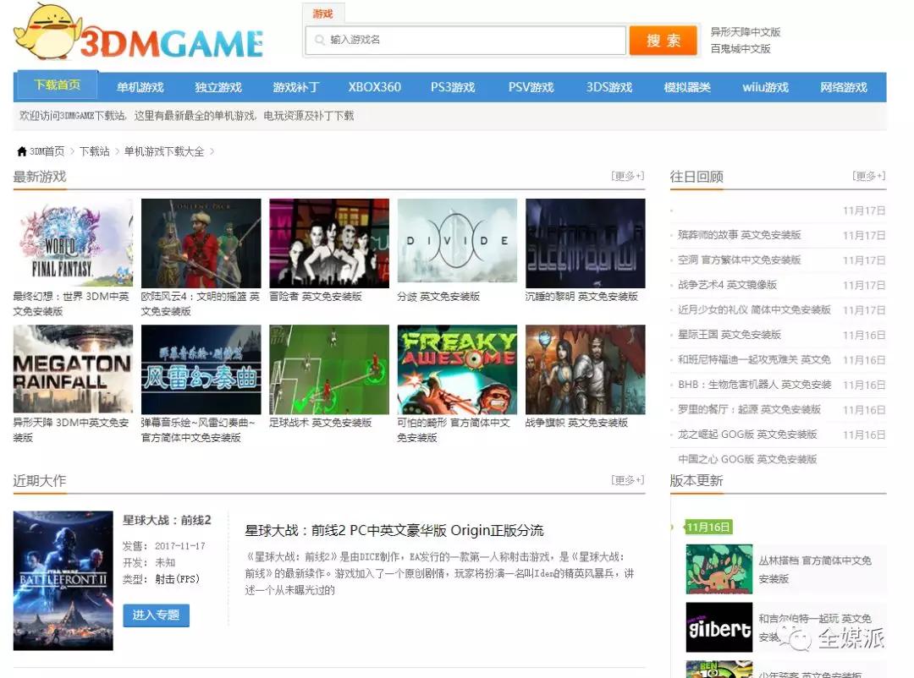Click 星球大战：前线2 title beside cover
914x678 pixels.
[x=167, y=520]
